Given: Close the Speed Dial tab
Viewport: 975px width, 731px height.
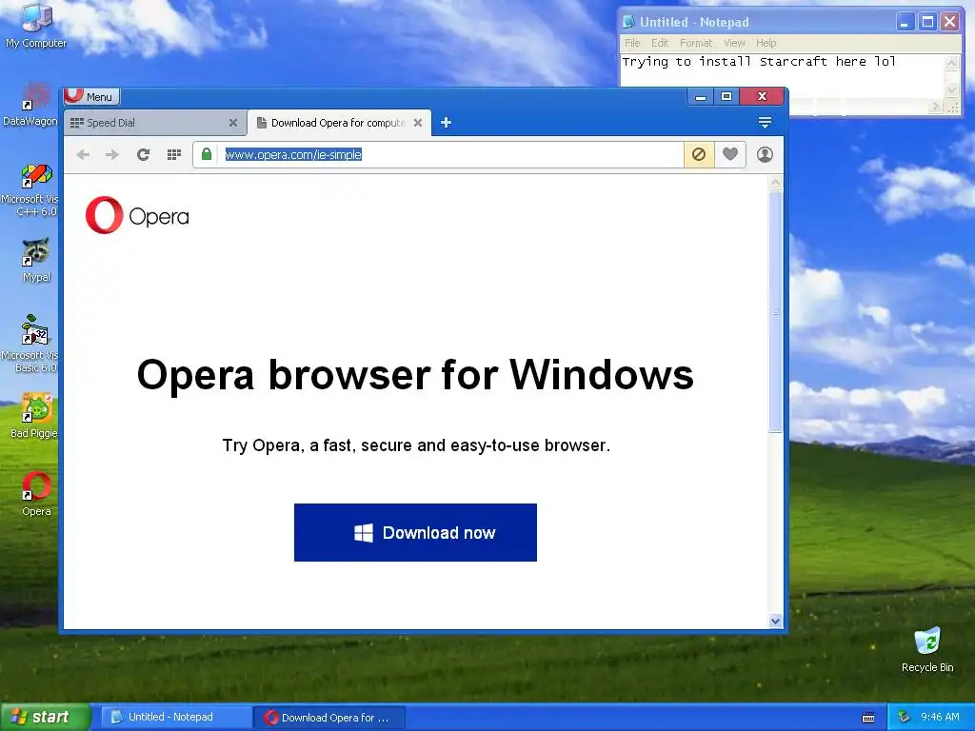Looking at the screenshot, I should [x=233, y=123].
